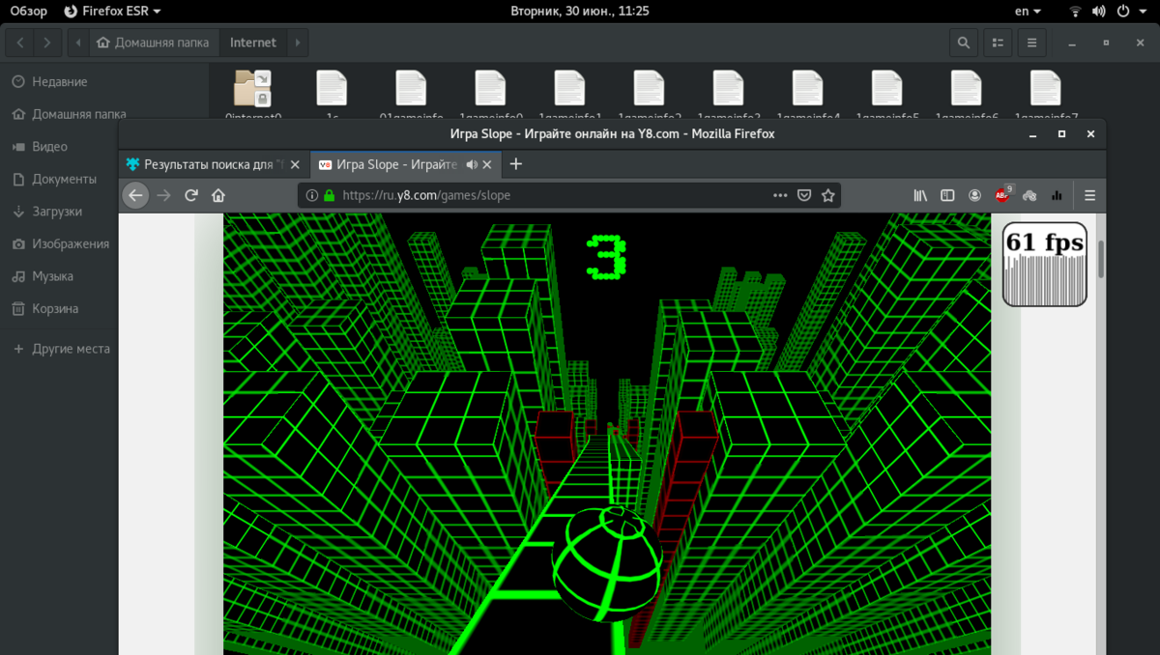The height and width of the screenshot is (655, 1160).
Task: Reload the Slope game page
Action: [191, 195]
